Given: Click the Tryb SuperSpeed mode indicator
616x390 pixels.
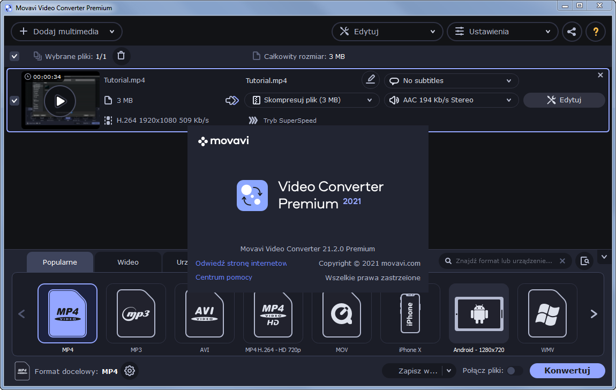Looking at the screenshot, I should point(283,121).
